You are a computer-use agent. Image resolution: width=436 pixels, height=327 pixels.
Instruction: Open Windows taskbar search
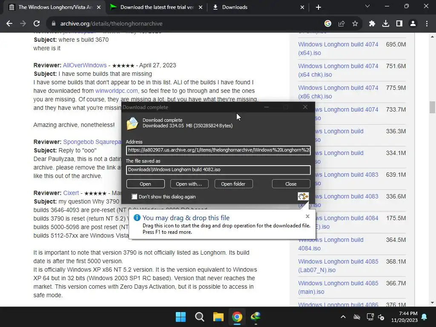point(200,317)
